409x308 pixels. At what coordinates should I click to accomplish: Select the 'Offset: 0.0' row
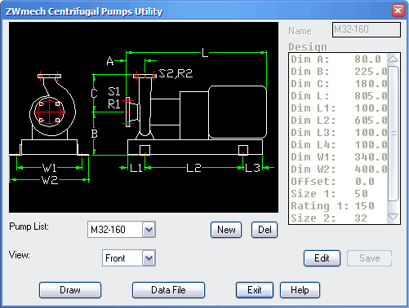[338, 182]
